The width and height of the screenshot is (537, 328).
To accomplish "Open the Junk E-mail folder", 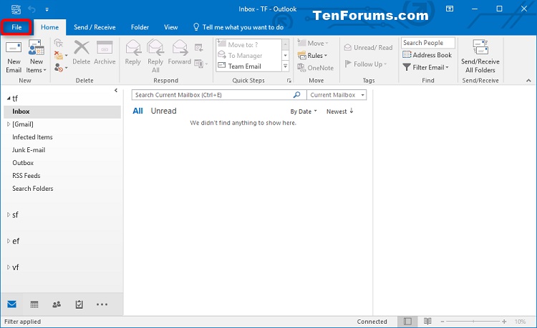I will pyautogui.click(x=29, y=150).
